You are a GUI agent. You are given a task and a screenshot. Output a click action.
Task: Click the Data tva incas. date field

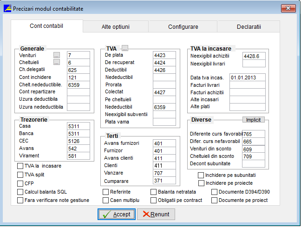(x=247, y=77)
